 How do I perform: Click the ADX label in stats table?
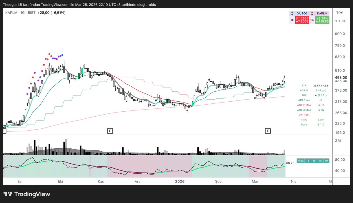point(304,95)
